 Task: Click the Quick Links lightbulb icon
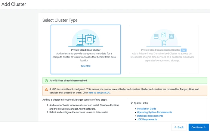pos(132,103)
